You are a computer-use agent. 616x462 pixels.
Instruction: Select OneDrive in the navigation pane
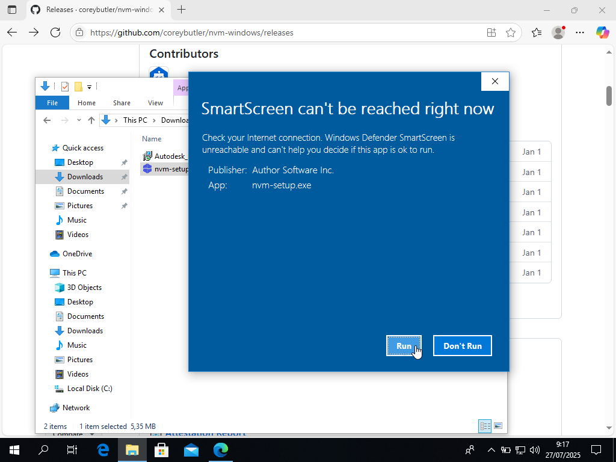click(x=77, y=254)
